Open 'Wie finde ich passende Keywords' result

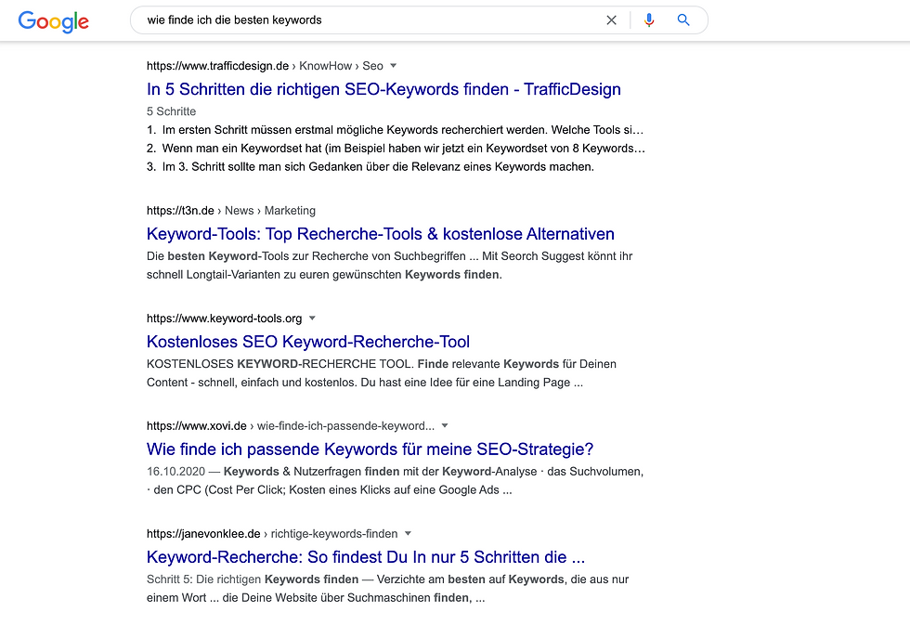pyautogui.click(x=370, y=449)
